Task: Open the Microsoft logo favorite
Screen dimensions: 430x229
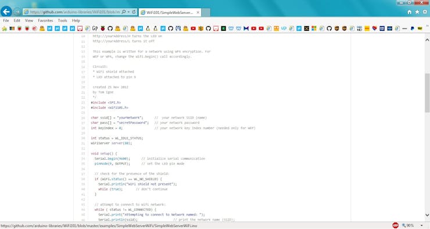Action: [314, 28]
